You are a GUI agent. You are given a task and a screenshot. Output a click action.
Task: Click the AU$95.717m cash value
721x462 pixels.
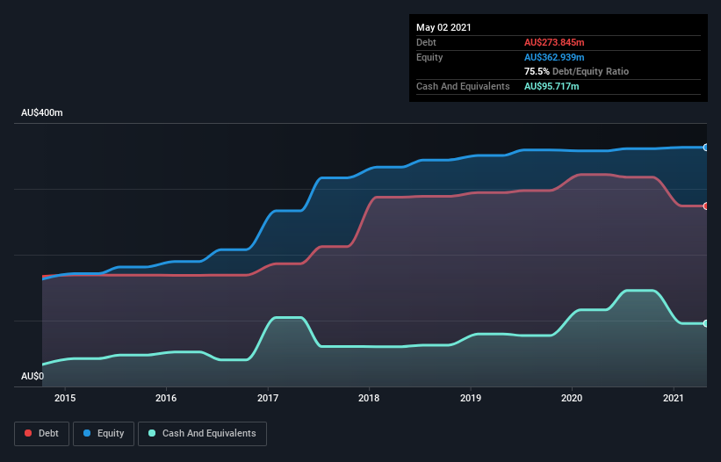(x=552, y=86)
